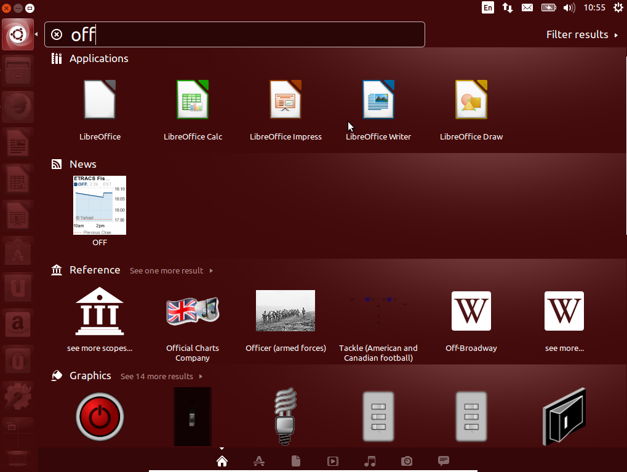Image resolution: width=627 pixels, height=472 pixels.
Task: Open the energy-saving light bulb graphic
Action: [286, 417]
